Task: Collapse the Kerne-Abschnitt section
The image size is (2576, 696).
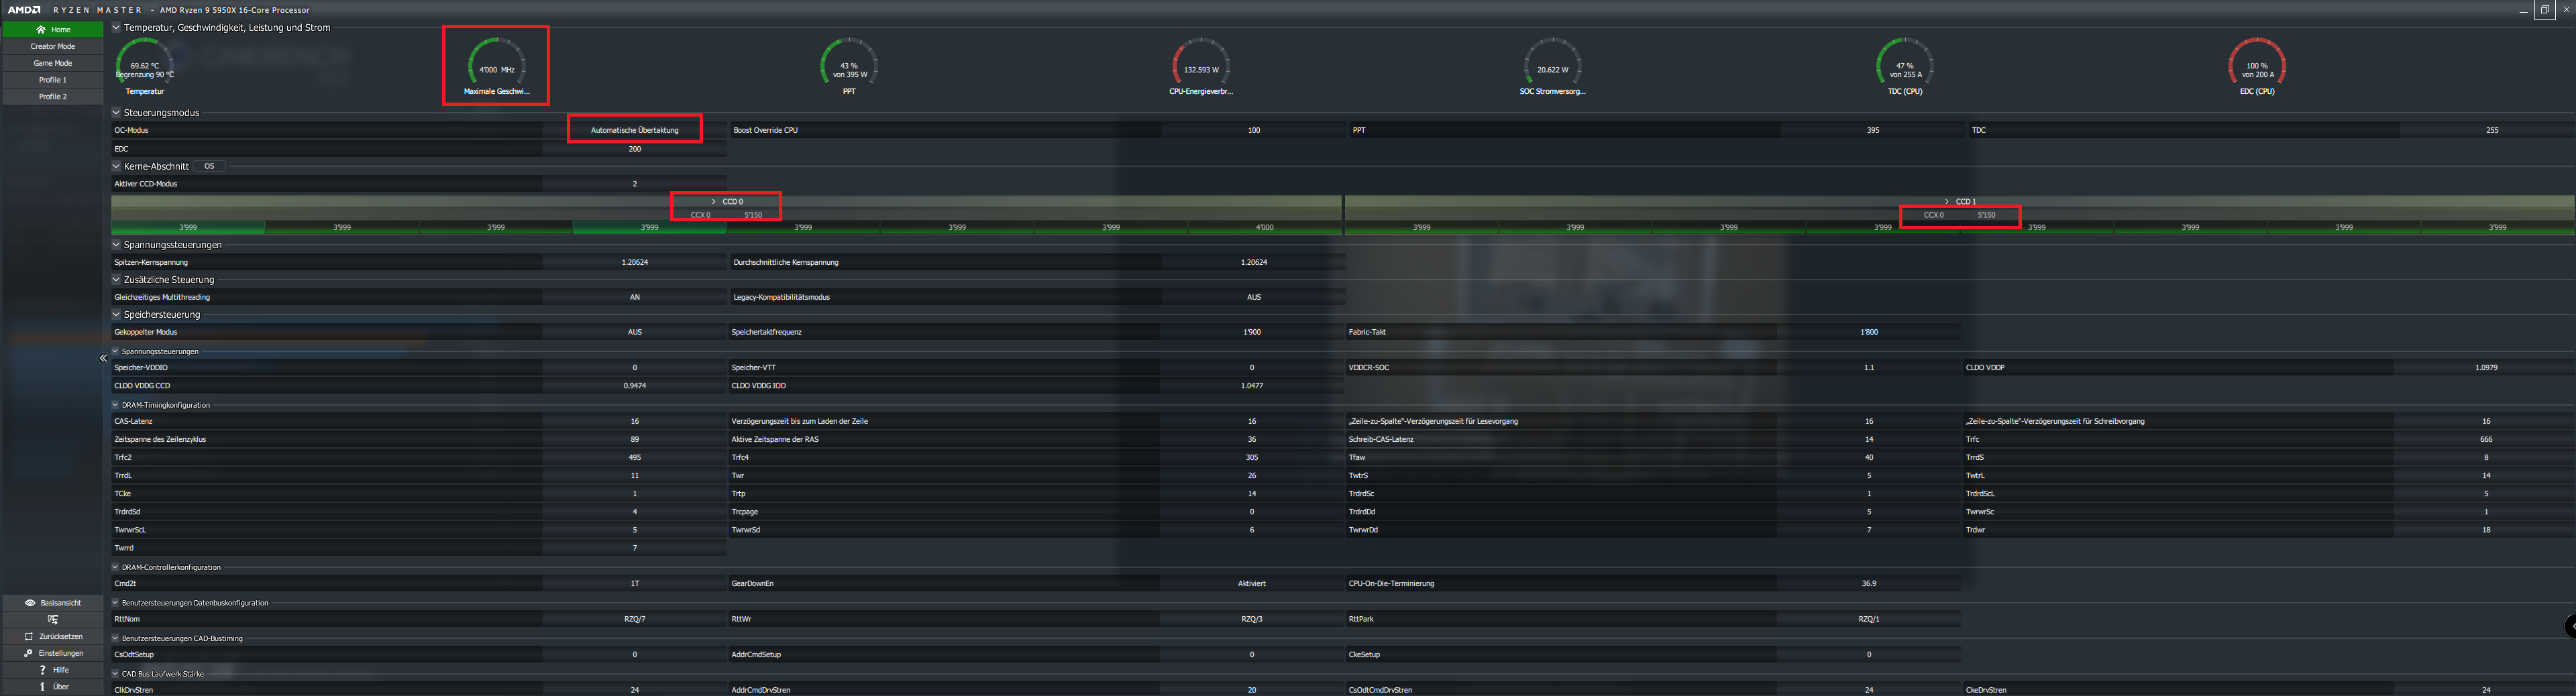Action: (x=116, y=166)
